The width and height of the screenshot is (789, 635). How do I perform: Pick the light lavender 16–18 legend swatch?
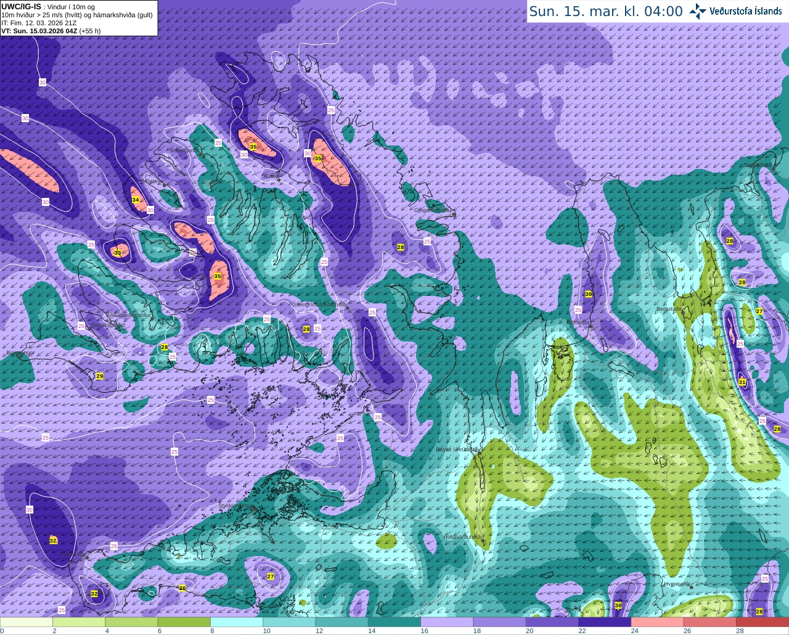click(447, 622)
